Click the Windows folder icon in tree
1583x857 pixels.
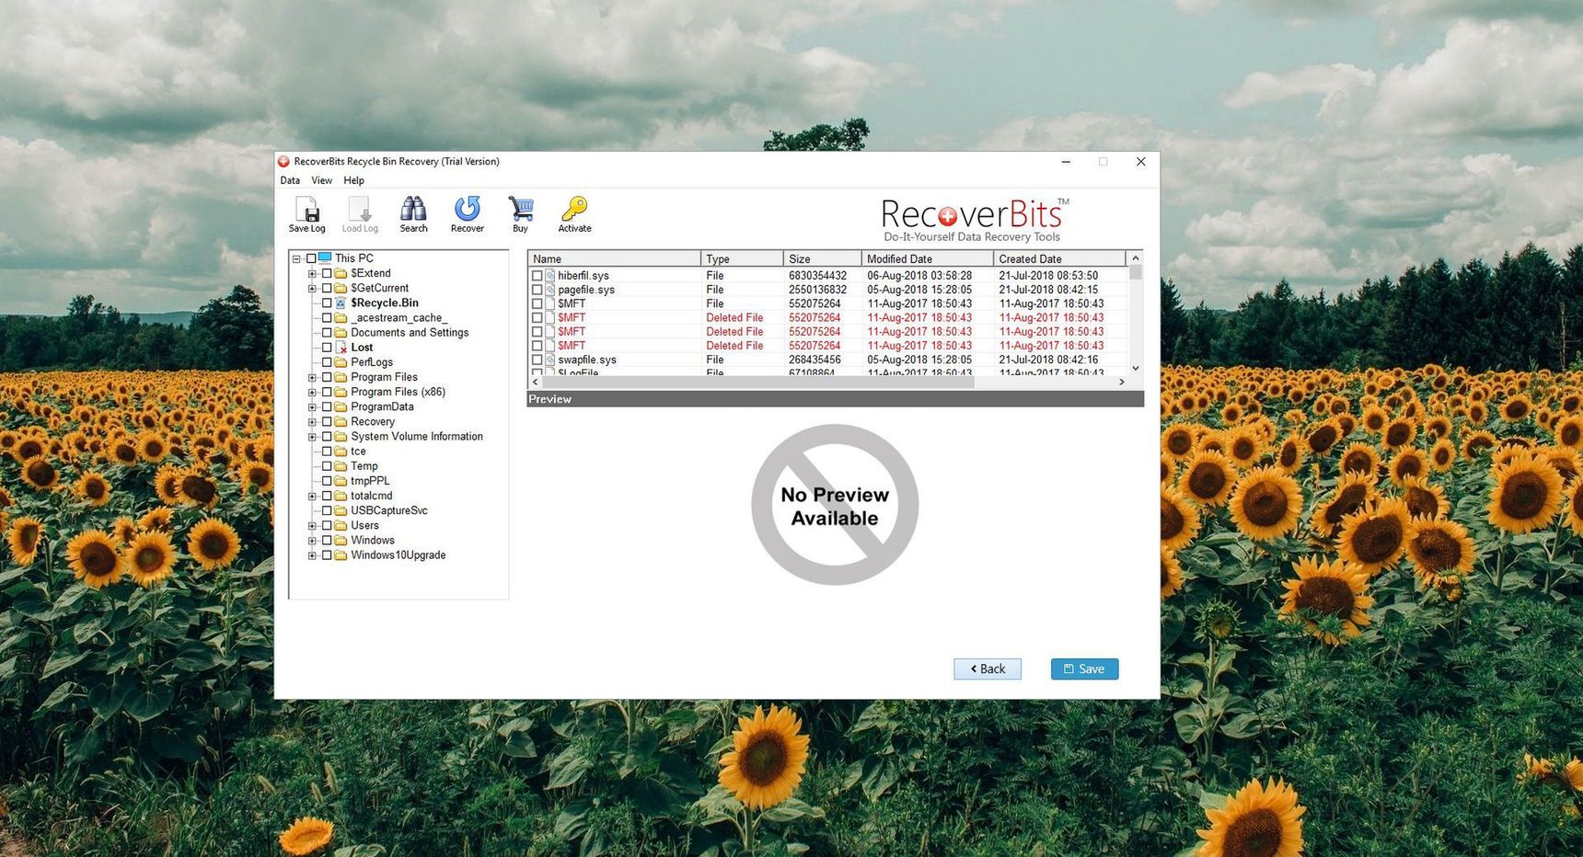click(341, 541)
